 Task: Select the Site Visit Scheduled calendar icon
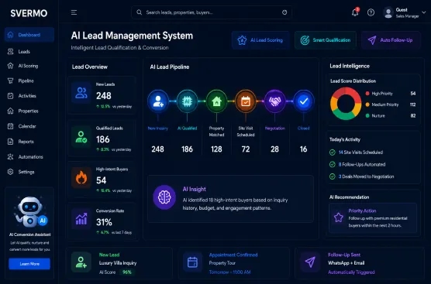click(x=246, y=101)
